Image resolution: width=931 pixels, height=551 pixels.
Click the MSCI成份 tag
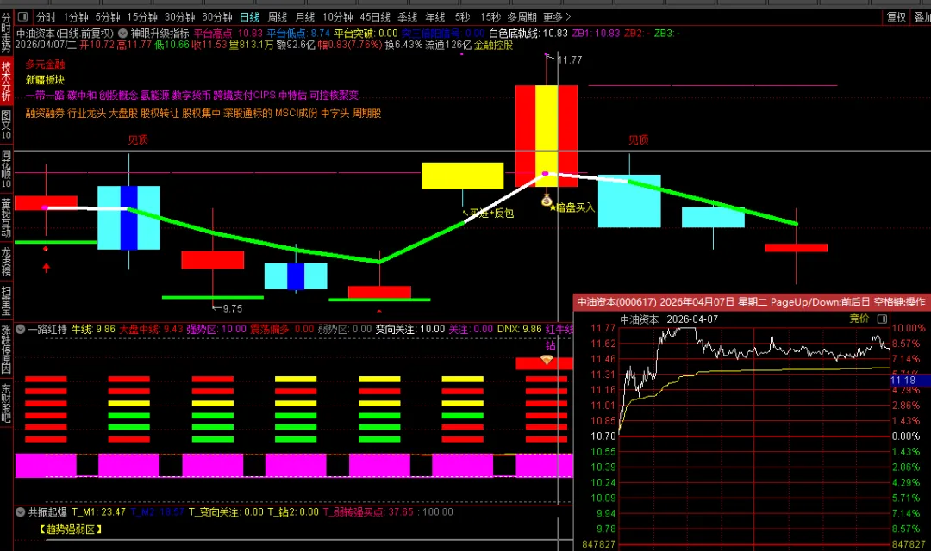click(296, 113)
